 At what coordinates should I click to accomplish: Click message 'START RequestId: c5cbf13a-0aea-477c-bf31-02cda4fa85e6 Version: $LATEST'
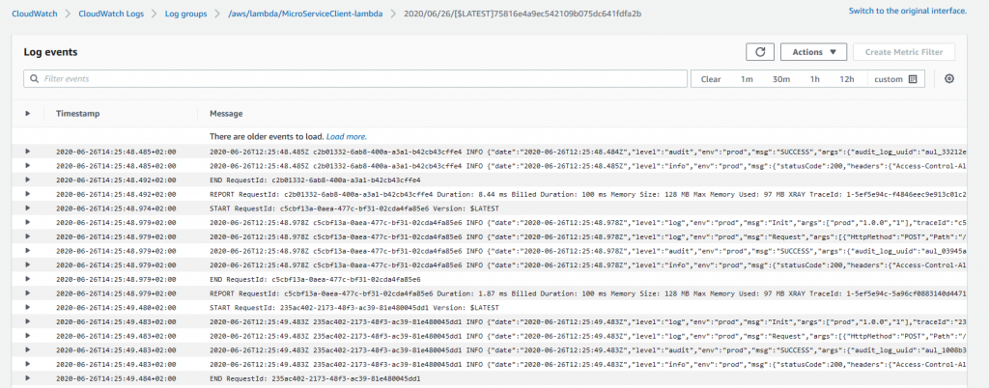354,208
